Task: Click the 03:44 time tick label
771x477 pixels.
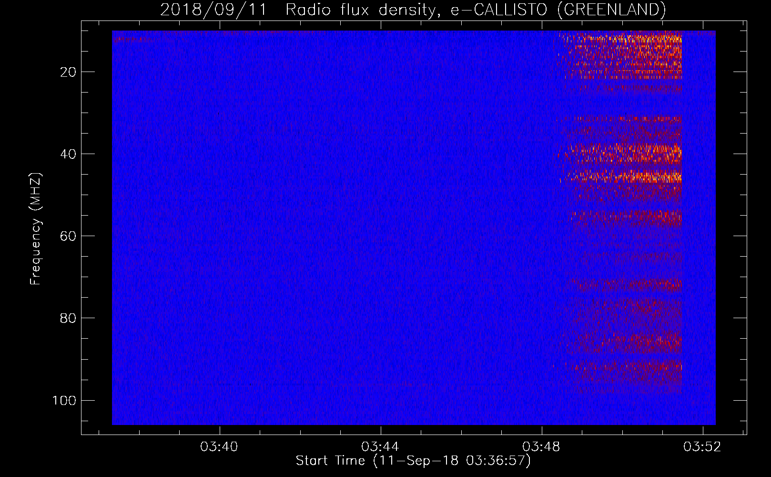Action: pos(380,447)
